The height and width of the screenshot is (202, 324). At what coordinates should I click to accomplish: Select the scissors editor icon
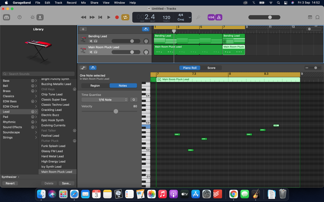coord(40,17)
